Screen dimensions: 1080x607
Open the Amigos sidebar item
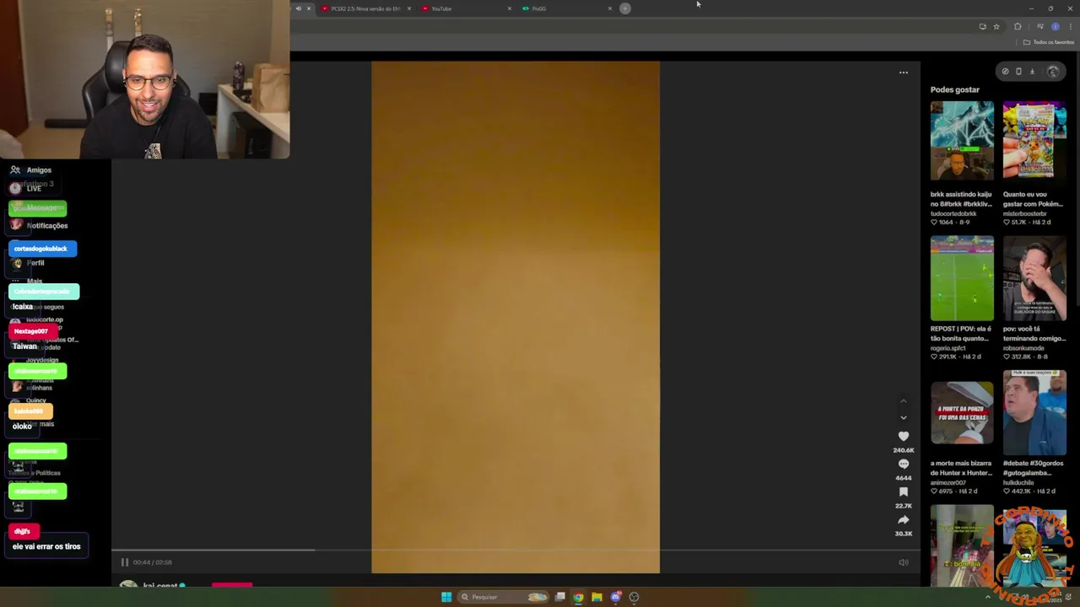click(31, 170)
